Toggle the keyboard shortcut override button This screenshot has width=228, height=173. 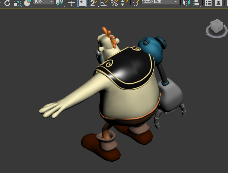click(82, 3)
